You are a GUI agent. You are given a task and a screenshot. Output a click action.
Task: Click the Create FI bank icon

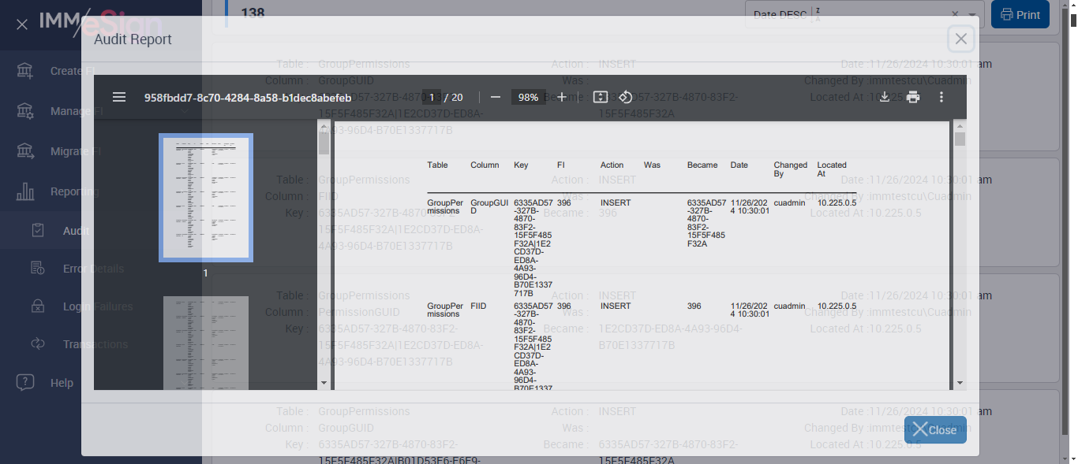click(25, 71)
